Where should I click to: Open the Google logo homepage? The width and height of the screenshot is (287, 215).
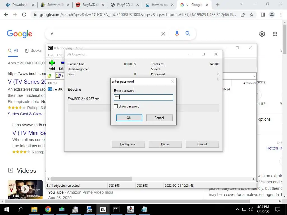19,34
